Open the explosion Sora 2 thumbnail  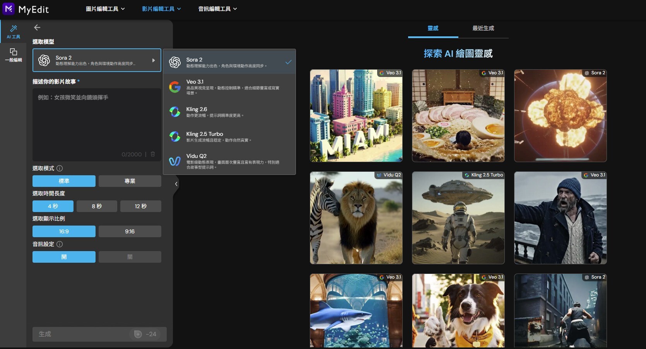point(561,116)
